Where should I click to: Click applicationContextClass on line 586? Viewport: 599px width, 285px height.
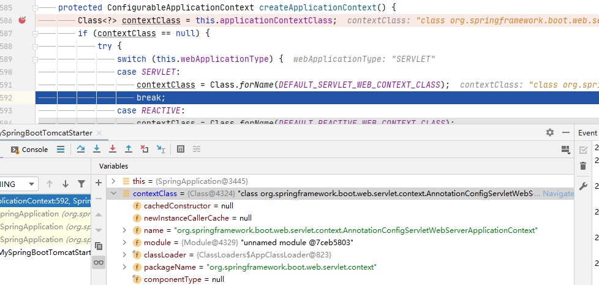pos(275,20)
